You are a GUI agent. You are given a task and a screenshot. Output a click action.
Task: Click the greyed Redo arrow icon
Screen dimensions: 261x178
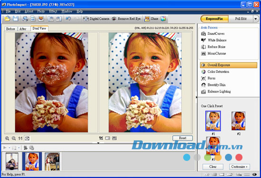[76, 19]
